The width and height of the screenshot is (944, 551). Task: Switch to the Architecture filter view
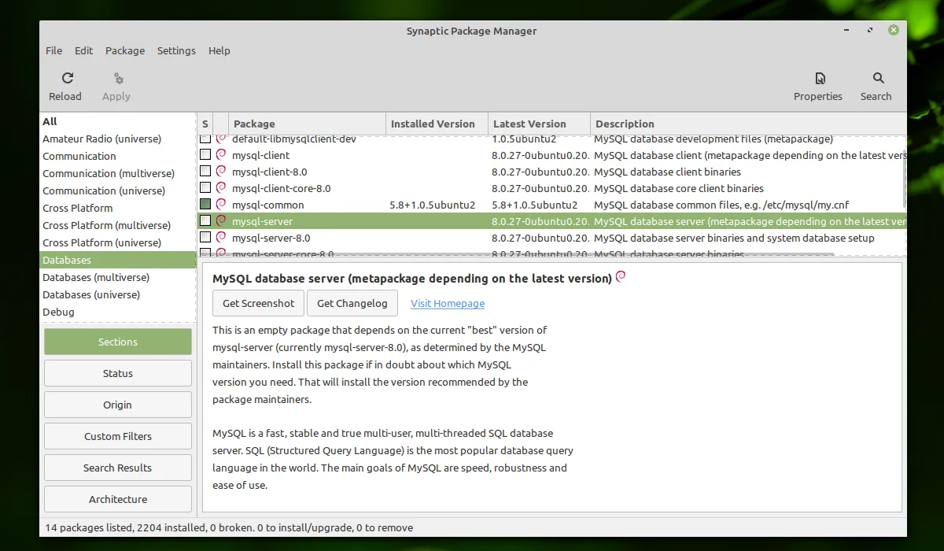coord(118,499)
